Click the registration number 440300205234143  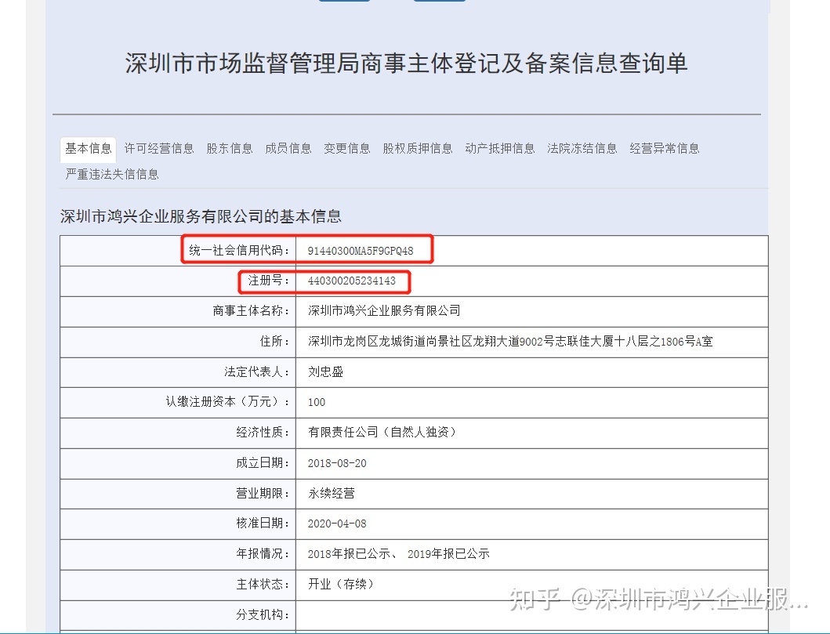pyautogui.click(x=352, y=281)
